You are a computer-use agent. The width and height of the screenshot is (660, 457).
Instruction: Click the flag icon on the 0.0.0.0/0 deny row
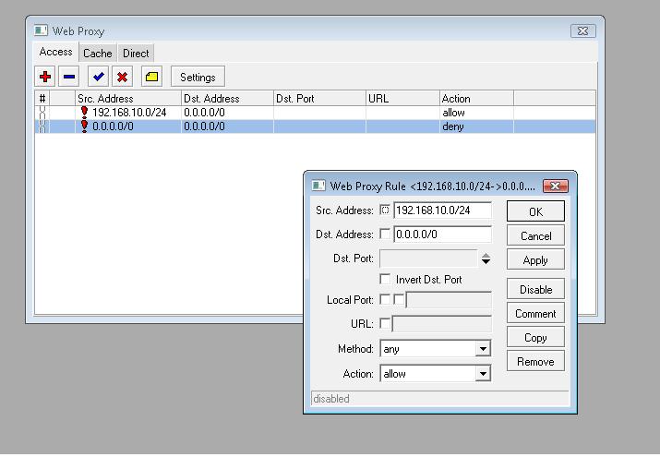click(84, 126)
